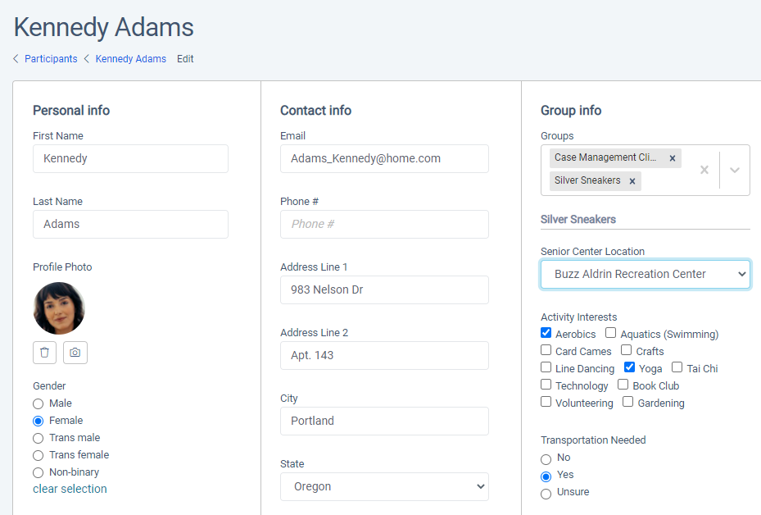Expand the Groups multi-select arrow
The height and width of the screenshot is (515, 761).
pos(735,170)
